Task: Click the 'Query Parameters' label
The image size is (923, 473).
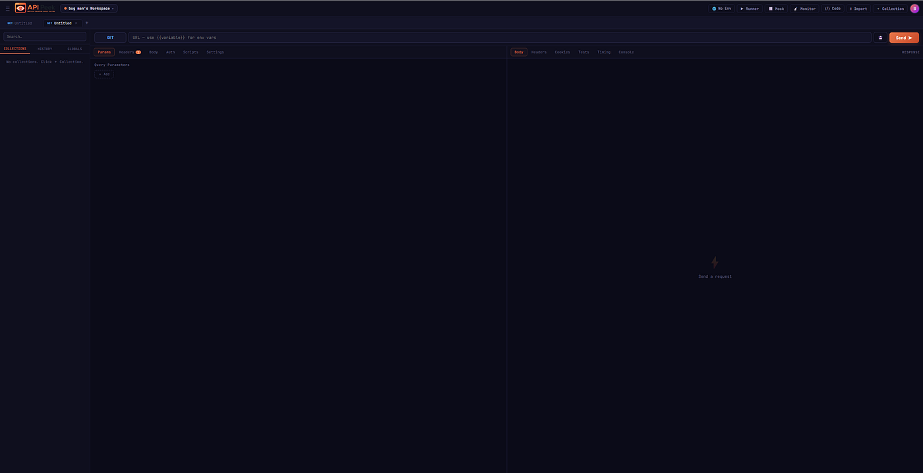Action: (112, 65)
